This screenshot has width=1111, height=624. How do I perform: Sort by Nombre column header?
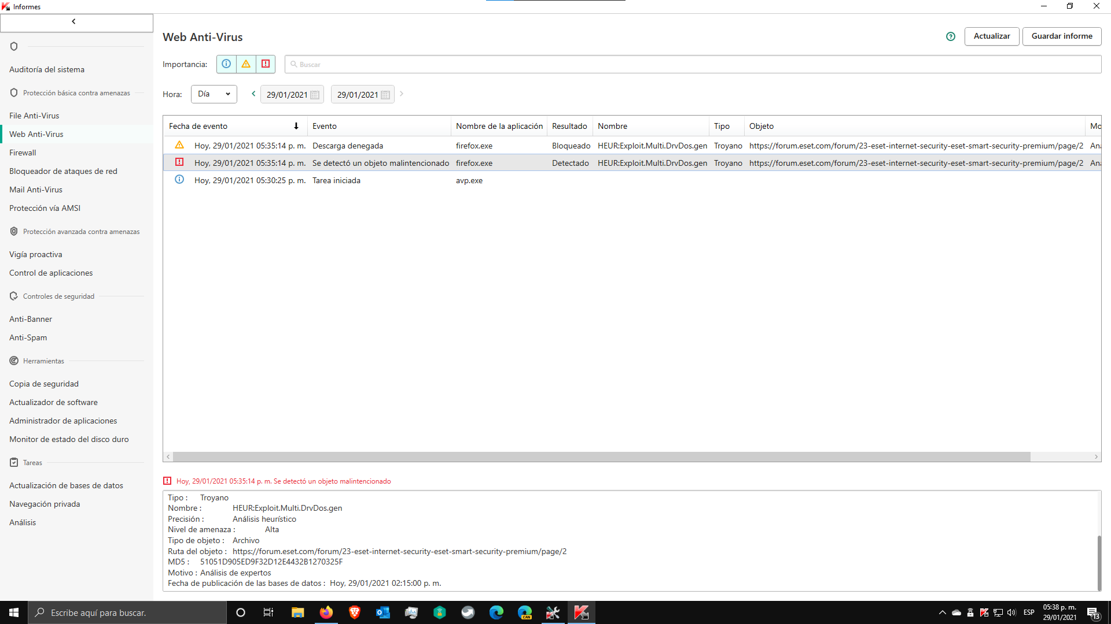pyautogui.click(x=651, y=126)
